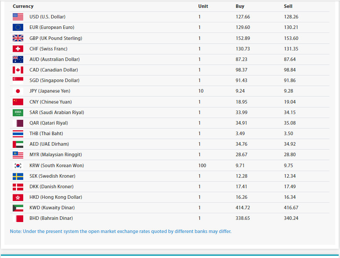Screen dimensions: 340x258
Task: Click MYR buy rate 28.67
Action: [241, 154]
